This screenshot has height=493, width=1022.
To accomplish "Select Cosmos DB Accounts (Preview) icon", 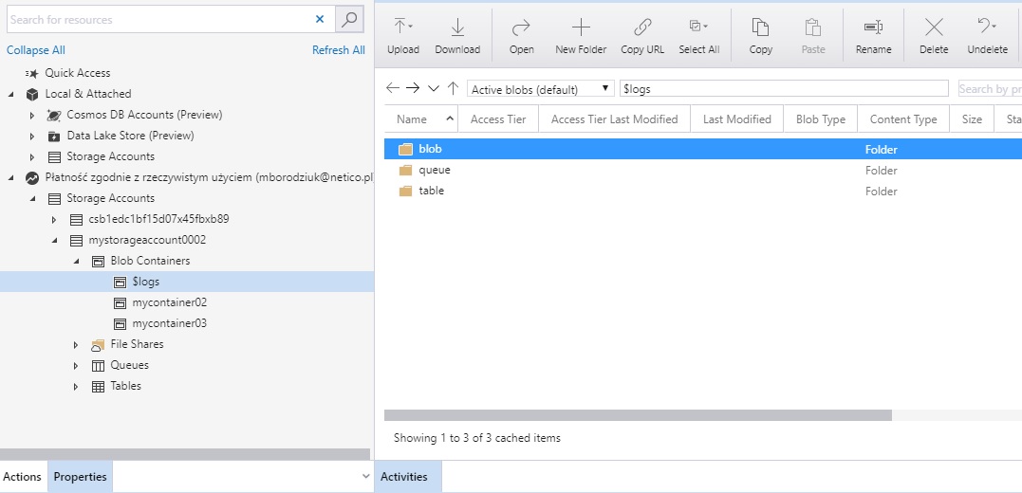I will [x=54, y=116].
